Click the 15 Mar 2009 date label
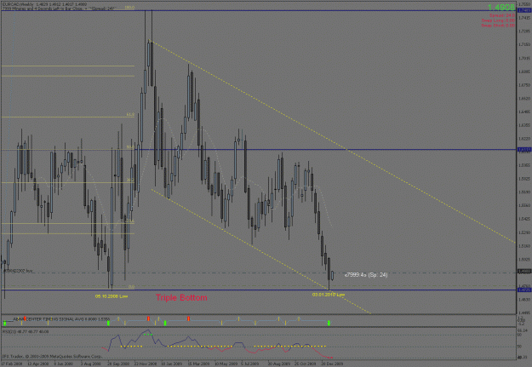The height and width of the screenshot is (367, 532). coord(199,364)
